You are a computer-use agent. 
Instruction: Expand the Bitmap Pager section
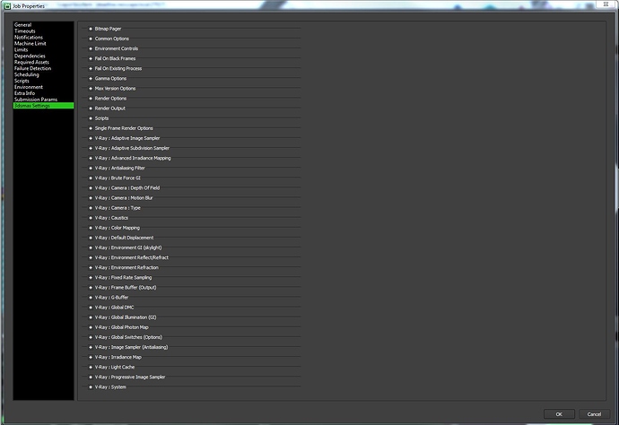tap(108, 29)
